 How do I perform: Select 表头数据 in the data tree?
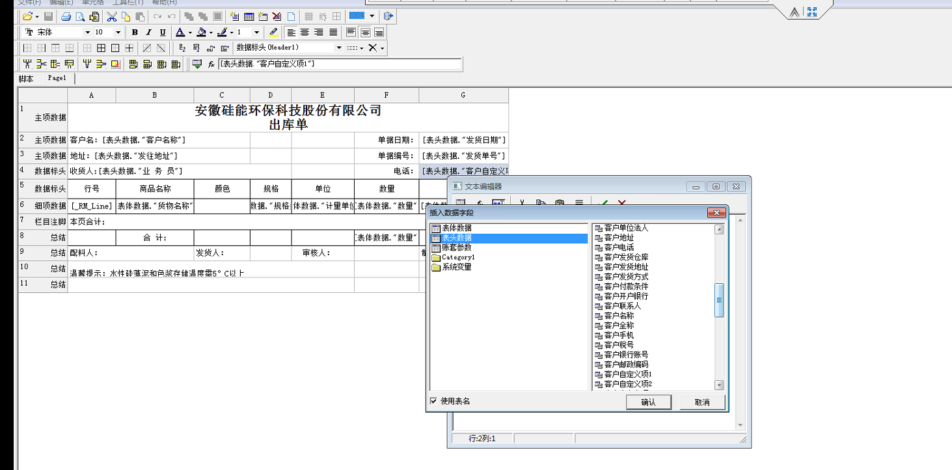tap(457, 238)
